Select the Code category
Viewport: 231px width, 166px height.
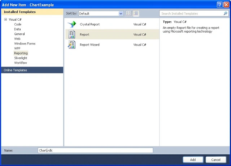18,24
